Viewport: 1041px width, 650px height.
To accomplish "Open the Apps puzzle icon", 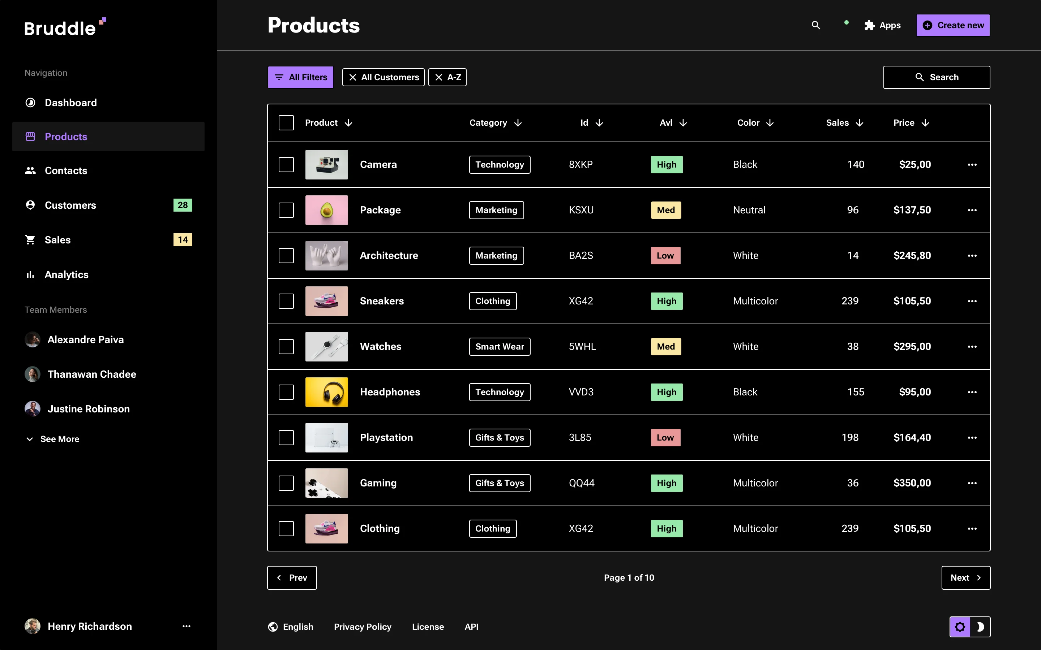I will (869, 25).
